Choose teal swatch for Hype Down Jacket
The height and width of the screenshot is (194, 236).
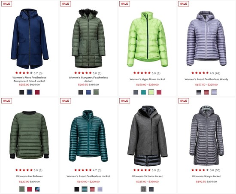pos(143,92)
